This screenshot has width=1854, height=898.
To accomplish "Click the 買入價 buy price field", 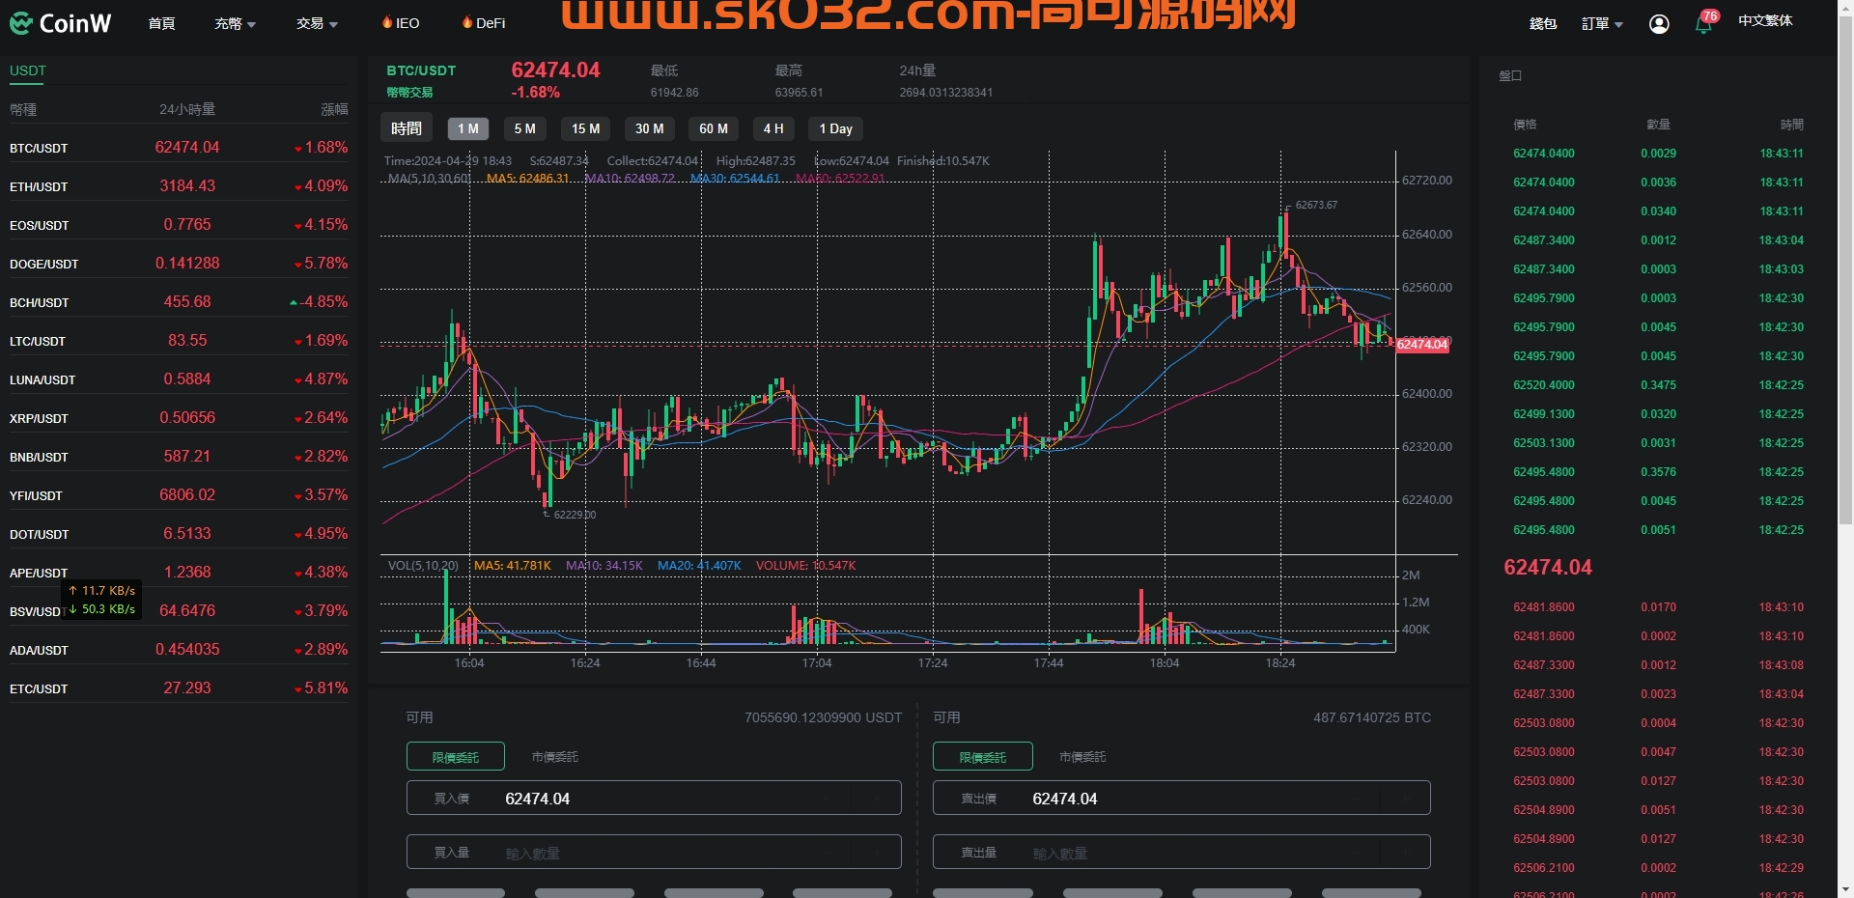I will coord(654,799).
